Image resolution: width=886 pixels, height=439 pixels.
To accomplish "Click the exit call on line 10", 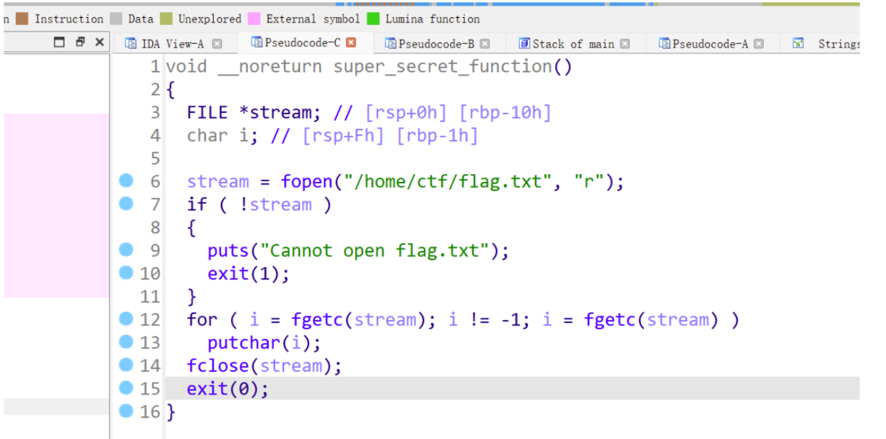I will point(229,274).
